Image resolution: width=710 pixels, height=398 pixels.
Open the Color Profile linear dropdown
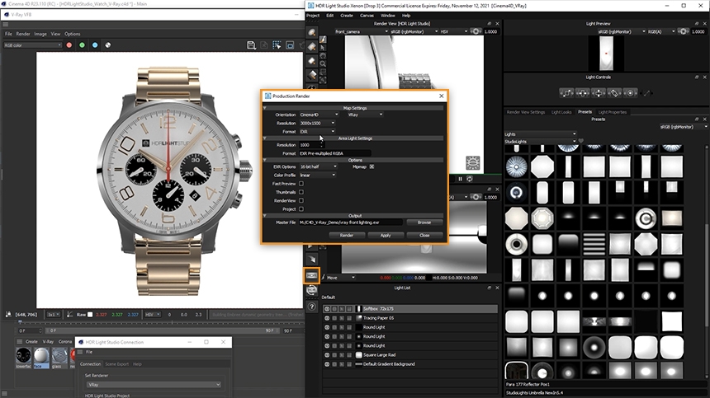[x=317, y=176]
